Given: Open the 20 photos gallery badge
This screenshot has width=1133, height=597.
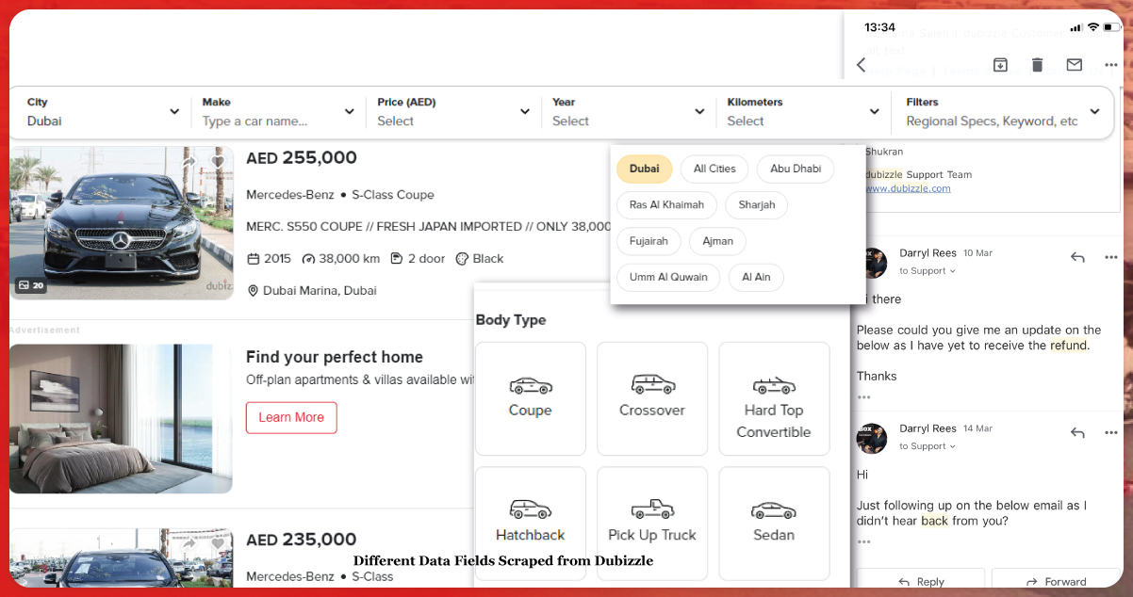Looking at the screenshot, I should click(31, 284).
